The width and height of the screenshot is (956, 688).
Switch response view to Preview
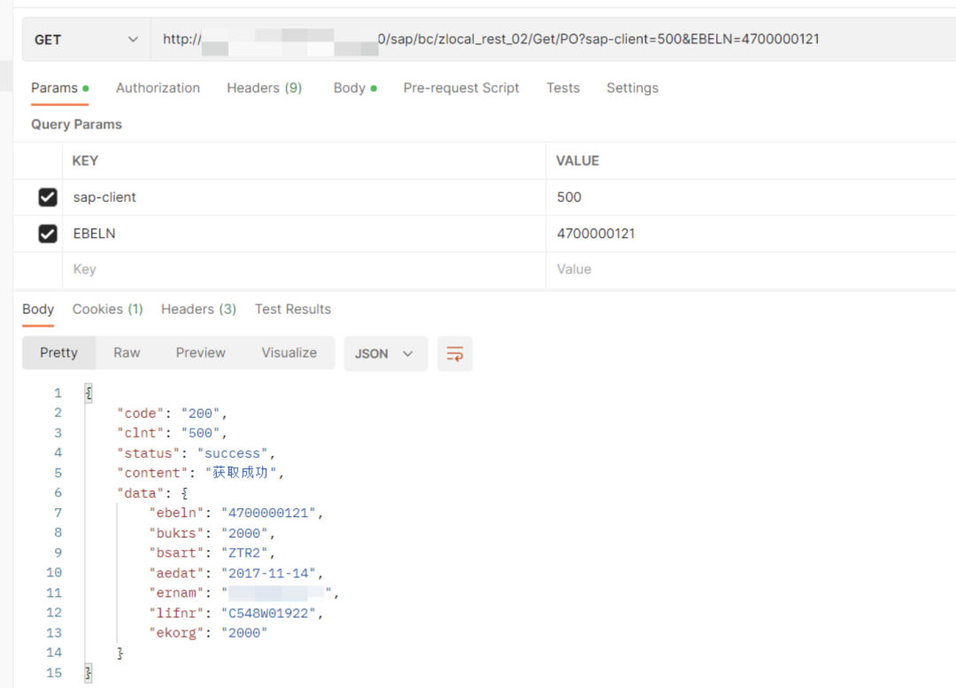[201, 352]
